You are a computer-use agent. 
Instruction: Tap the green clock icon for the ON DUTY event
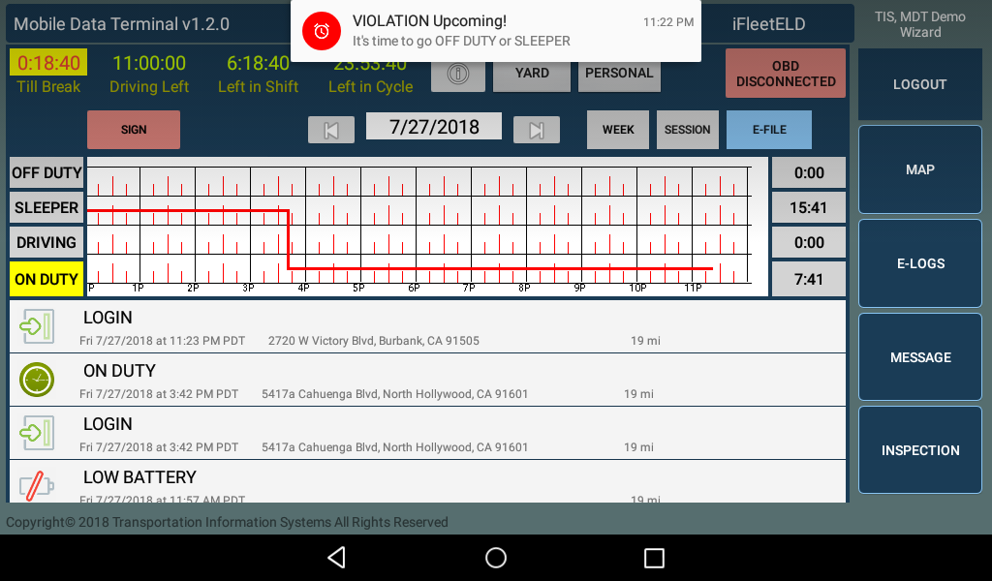point(37,381)
